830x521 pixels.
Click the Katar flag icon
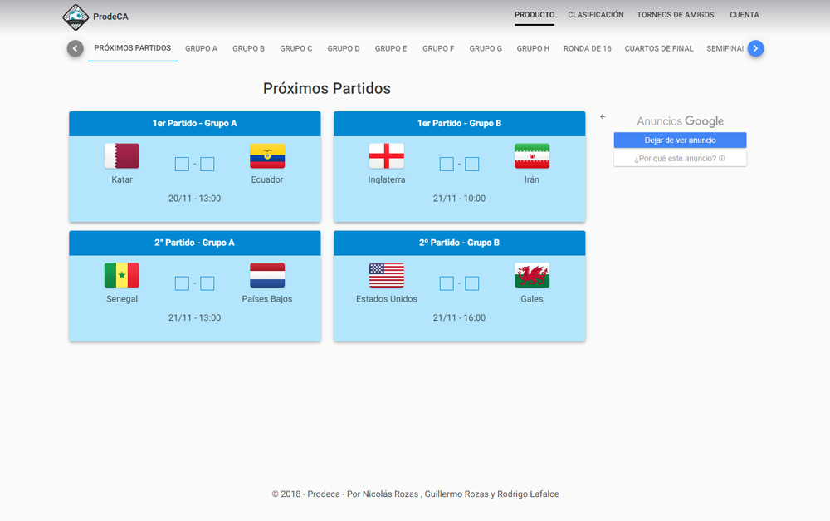click(122, 156)
